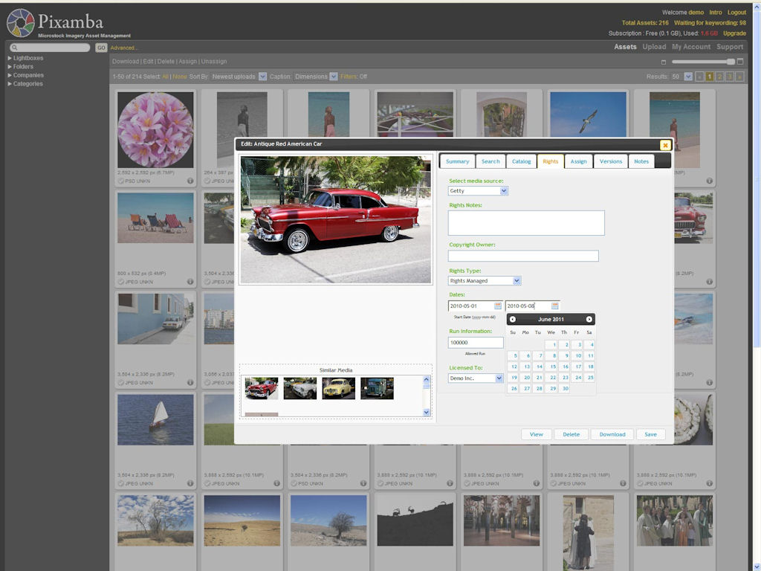Go to next month in the calendar
This screenshot has height=571, width=761.
coord(589,319)
